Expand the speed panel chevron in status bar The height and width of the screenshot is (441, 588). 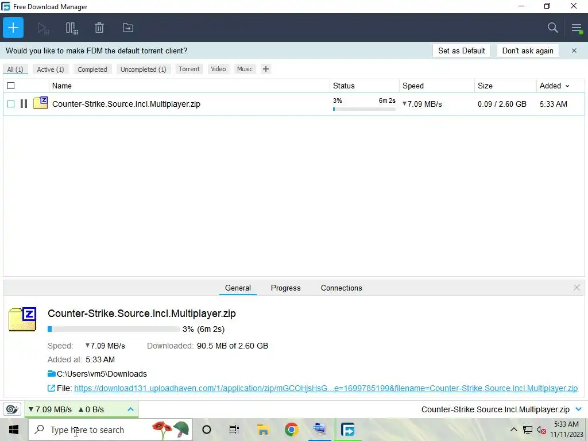(130, 409)
